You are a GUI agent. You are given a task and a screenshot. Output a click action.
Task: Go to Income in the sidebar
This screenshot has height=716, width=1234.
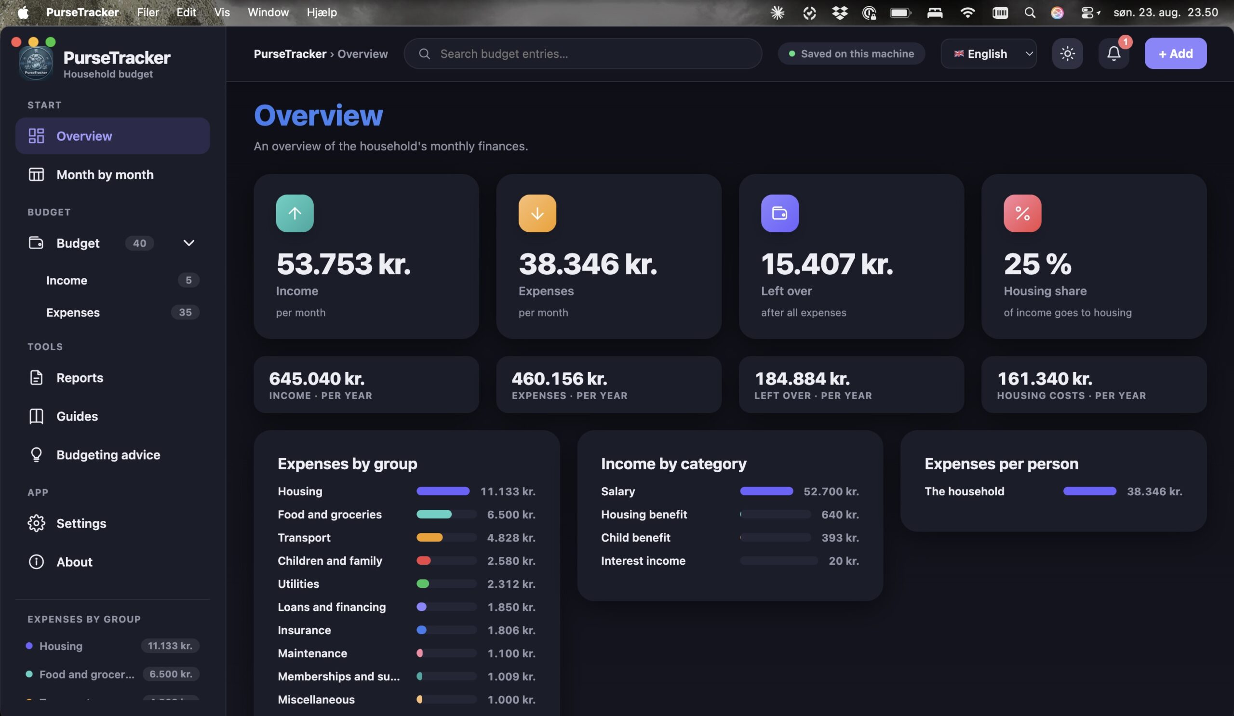[113, 280]
